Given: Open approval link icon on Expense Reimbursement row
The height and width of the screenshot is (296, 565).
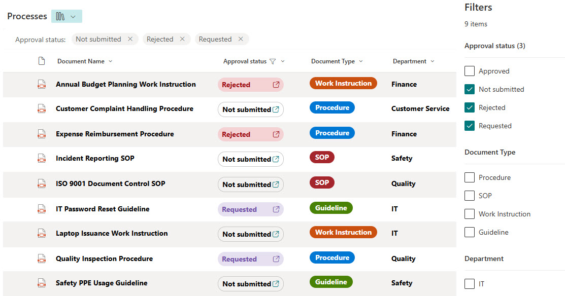Looking at the screenshot, I should point(276,134).
